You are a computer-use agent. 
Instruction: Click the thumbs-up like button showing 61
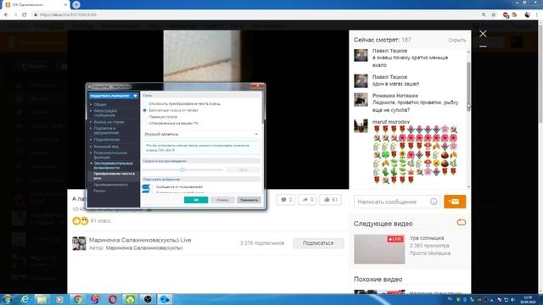tap(330, 200)
